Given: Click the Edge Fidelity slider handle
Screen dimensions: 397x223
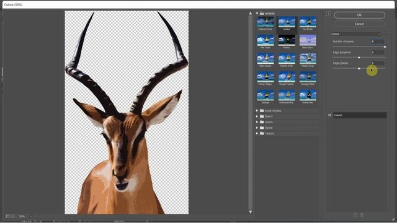Looking at the screenshot, I should [x=359, y=69].
